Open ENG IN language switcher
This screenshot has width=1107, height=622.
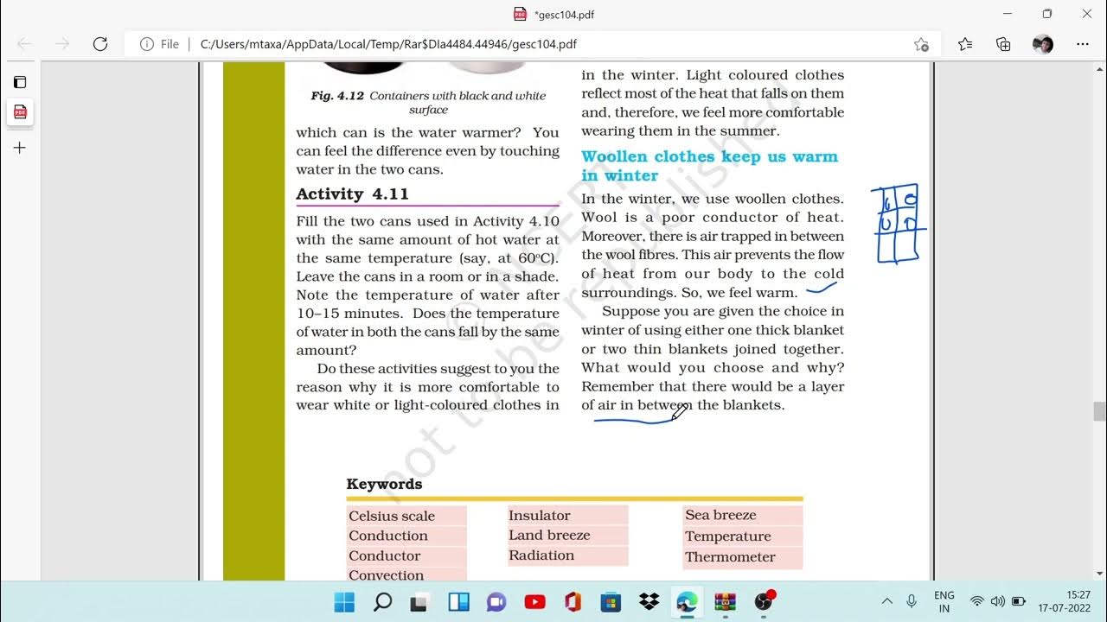pos(944,601)
